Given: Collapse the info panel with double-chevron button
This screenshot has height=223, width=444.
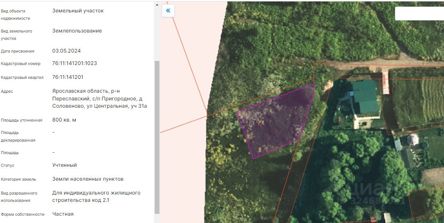Looking at the screenshot, I should point(168,11).
